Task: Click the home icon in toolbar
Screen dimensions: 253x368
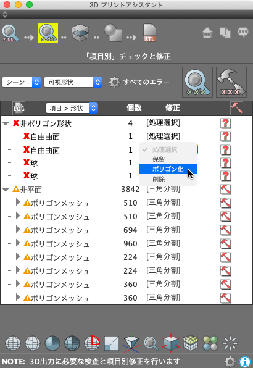Action: pos(207,33)
